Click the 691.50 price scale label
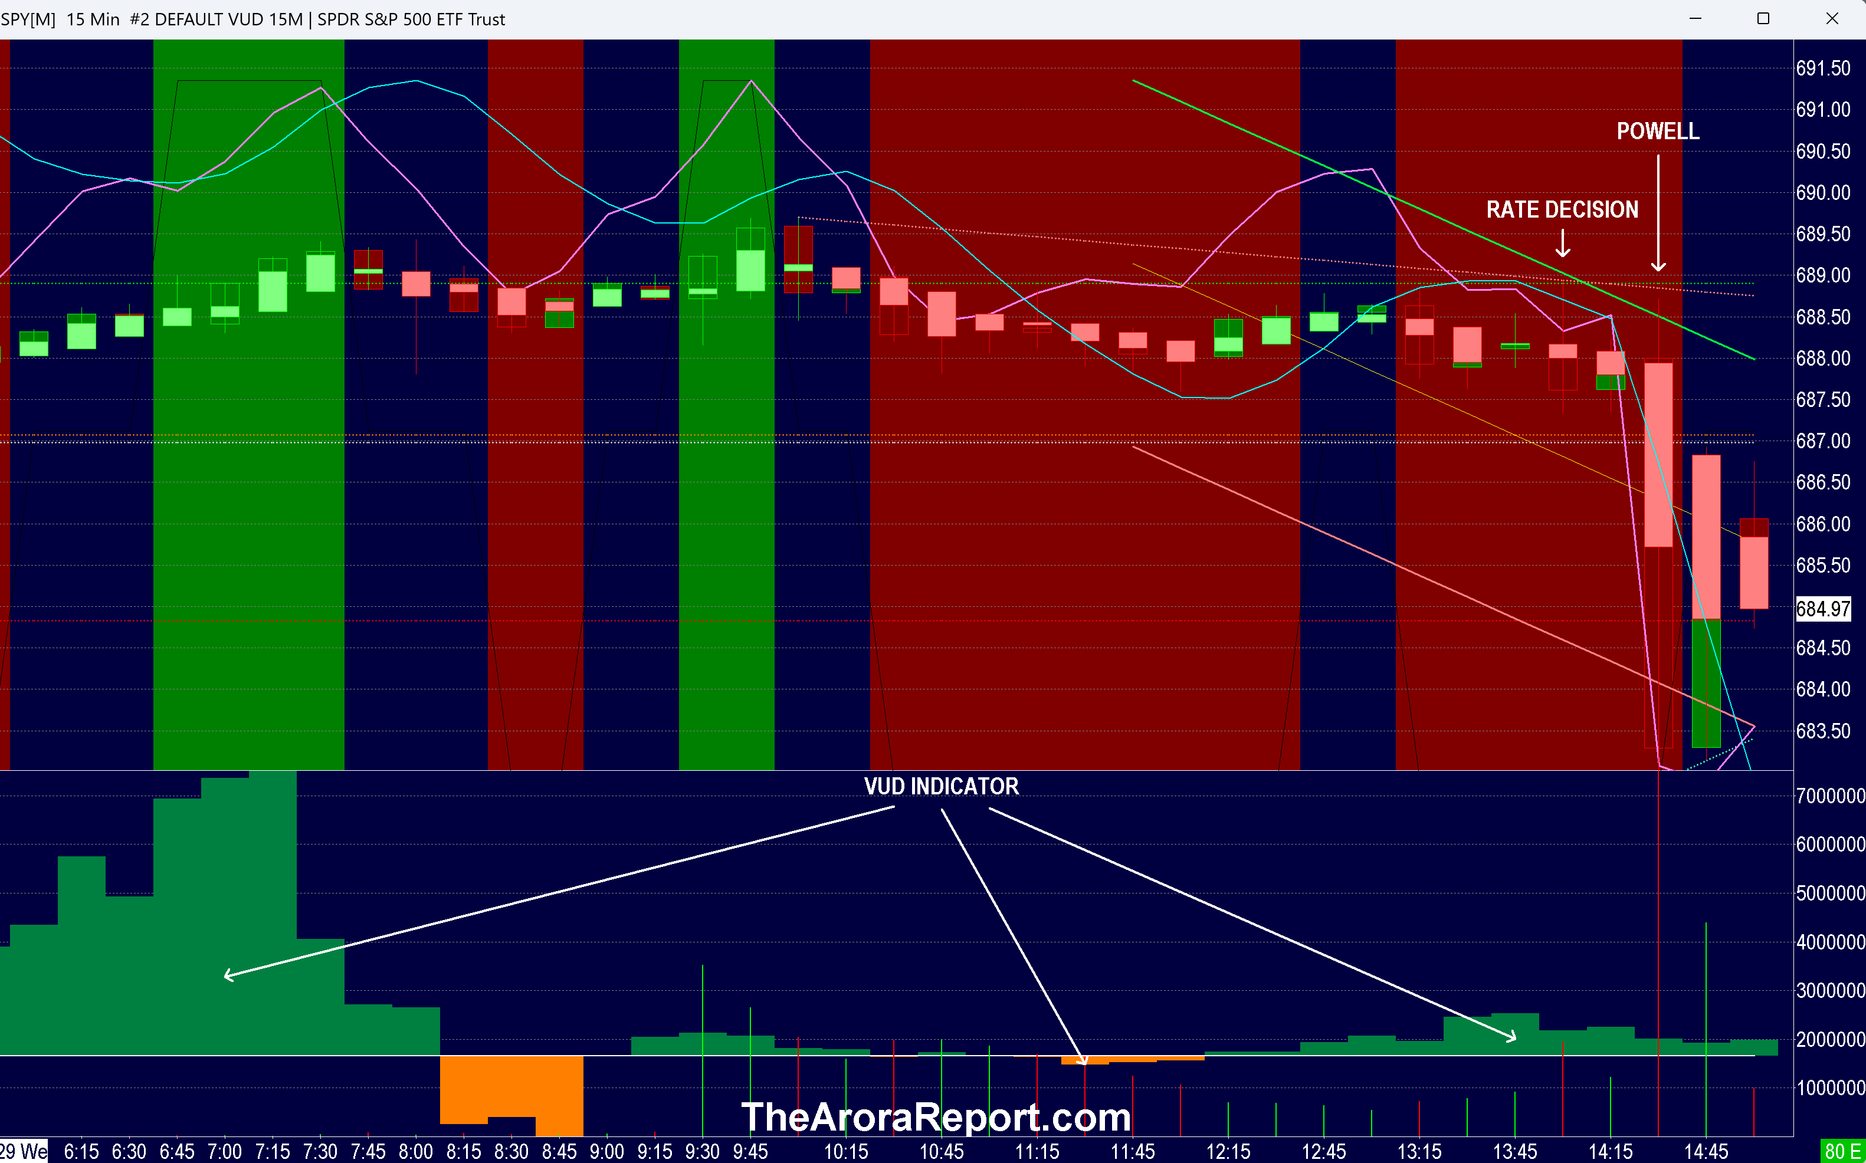Viewport: 1866px width, 1163px height. 1822,68
